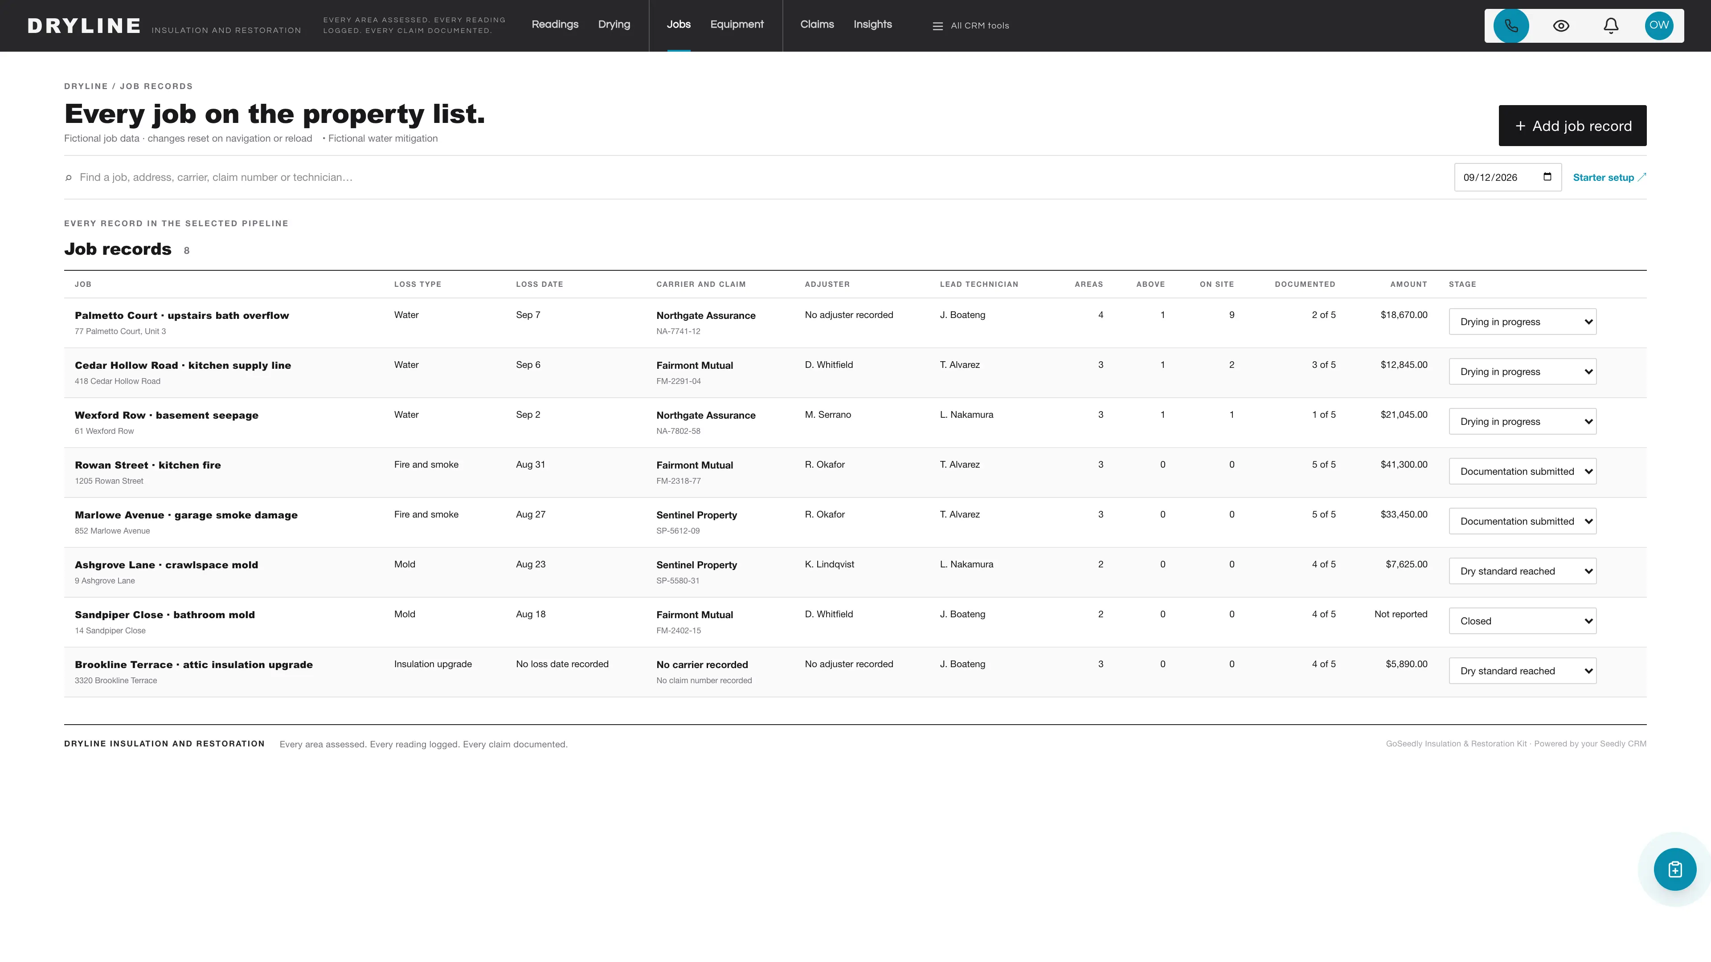Open Marlowe Avenue garage smoke damage job

click(186, 514)
